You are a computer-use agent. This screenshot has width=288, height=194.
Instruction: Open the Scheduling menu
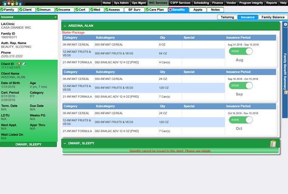[x=201, y=3]
